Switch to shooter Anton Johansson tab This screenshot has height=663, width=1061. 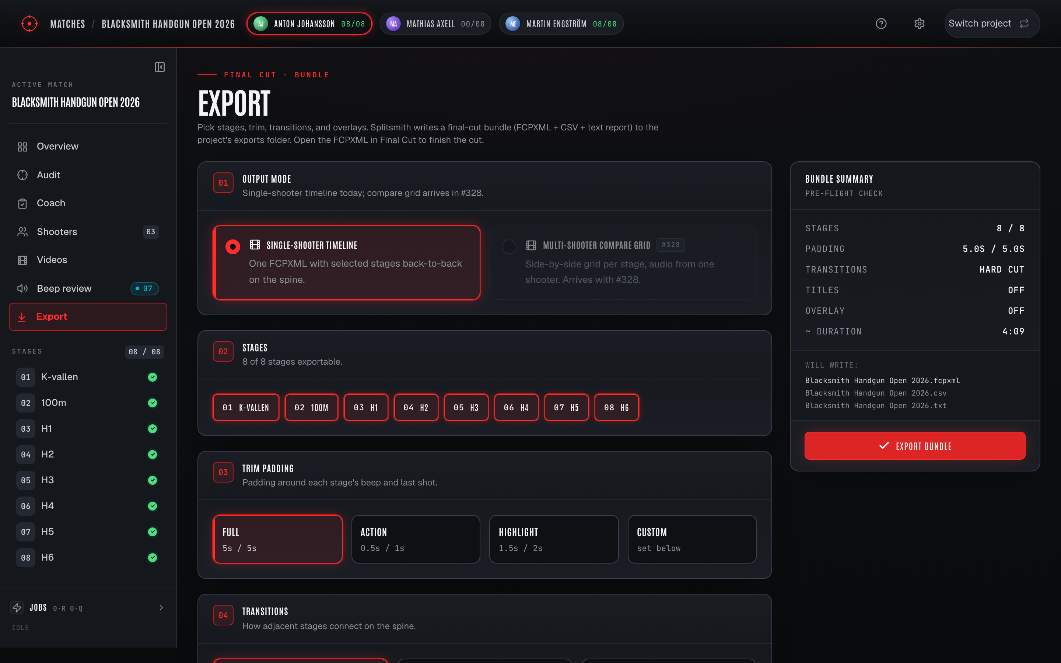309,24
